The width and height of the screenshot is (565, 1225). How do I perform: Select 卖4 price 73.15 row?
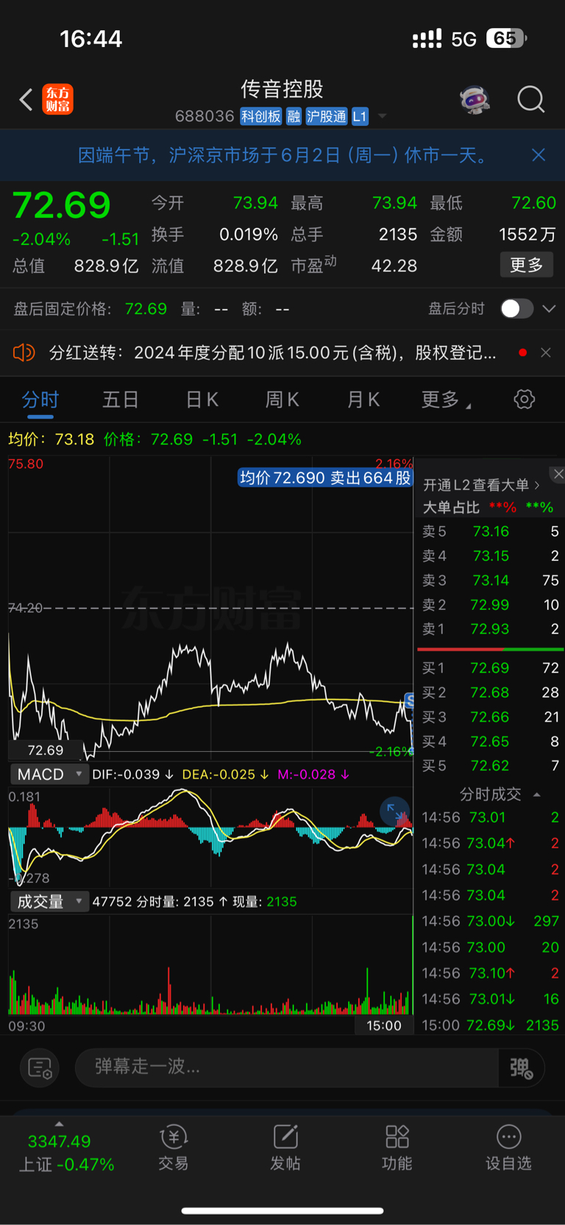tap(490, 555)
